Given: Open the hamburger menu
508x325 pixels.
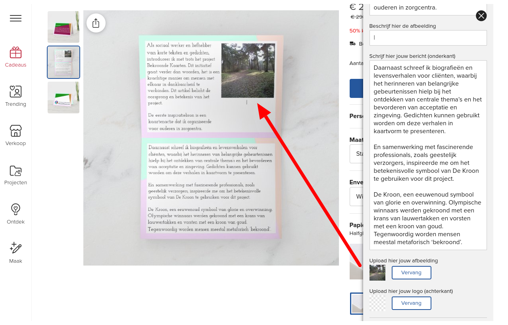Looking at the screenshot, I should click(15, 18).
